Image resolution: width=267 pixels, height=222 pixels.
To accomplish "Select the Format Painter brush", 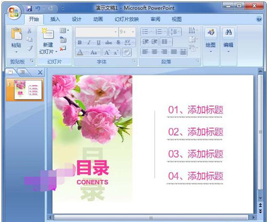I will (30, 48).
